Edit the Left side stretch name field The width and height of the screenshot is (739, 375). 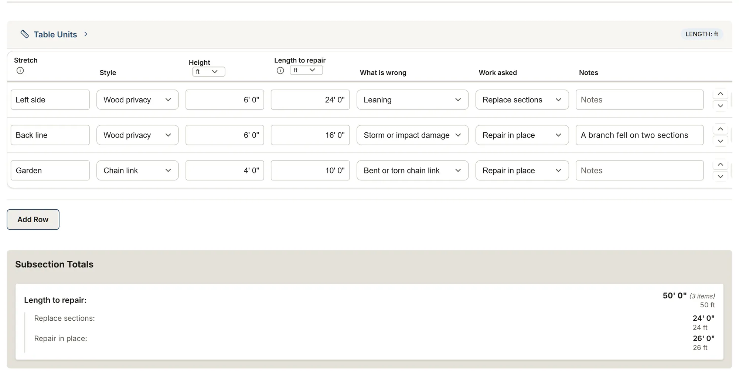point(50,100)
